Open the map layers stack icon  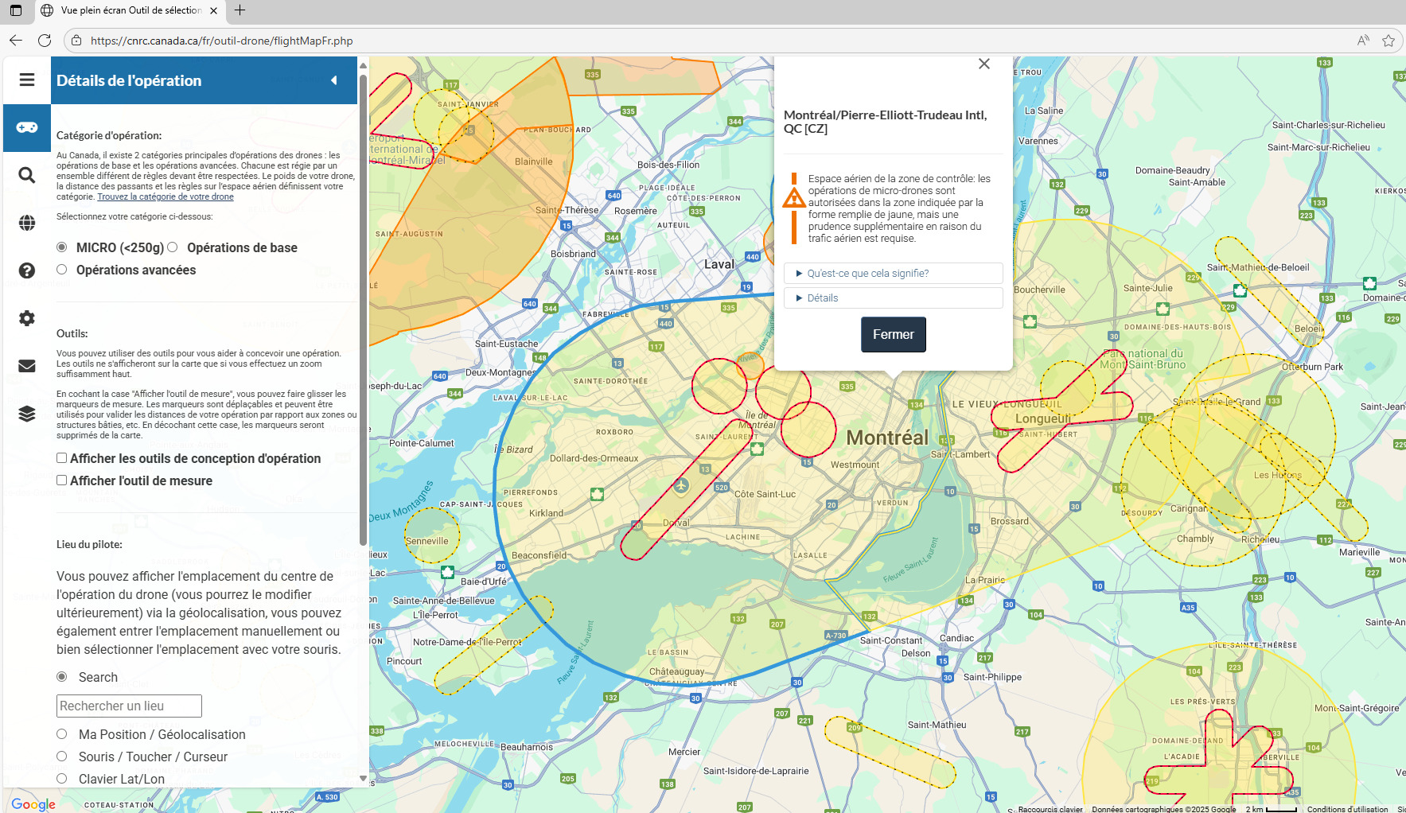[27, 414]
